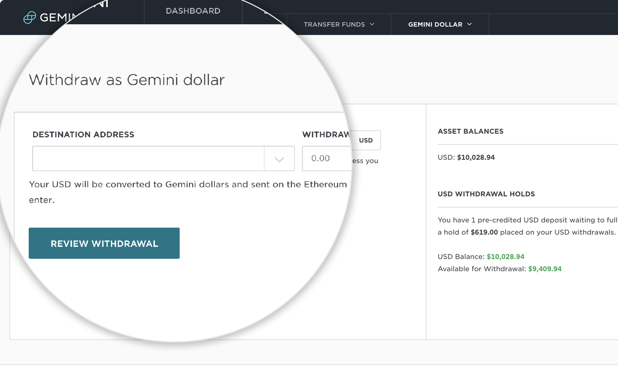Click the Ethereum conversion notice text
The width and height of the screenshot is (618, 378).
tap(187, 184)
